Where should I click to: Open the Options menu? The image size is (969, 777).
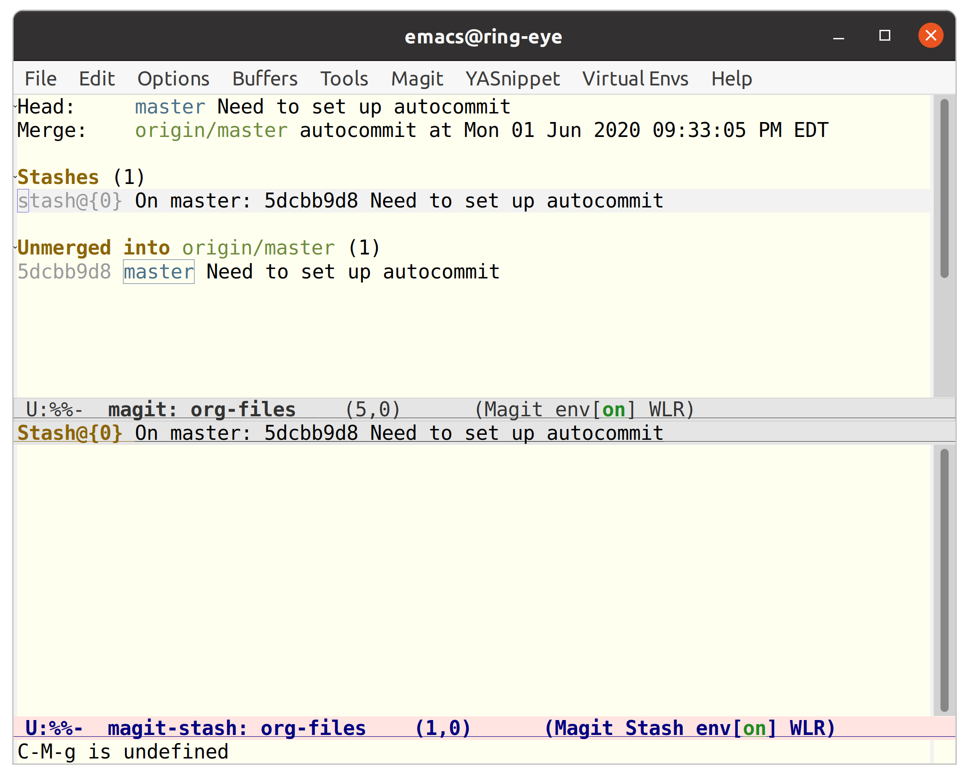pyautogui.click(x=173, y=78)
